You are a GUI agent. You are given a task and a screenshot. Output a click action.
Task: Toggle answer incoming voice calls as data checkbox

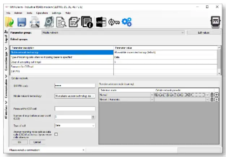56,134
